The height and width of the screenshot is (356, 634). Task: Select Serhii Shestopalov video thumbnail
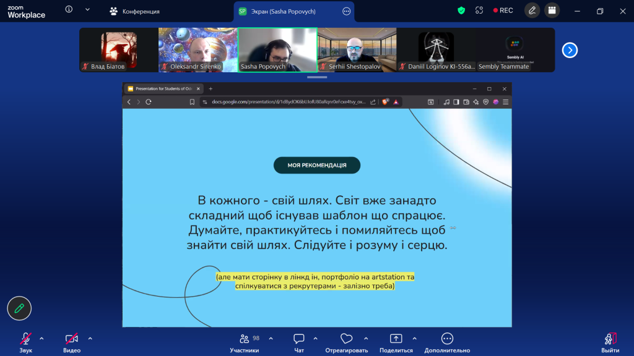point(357,50)
